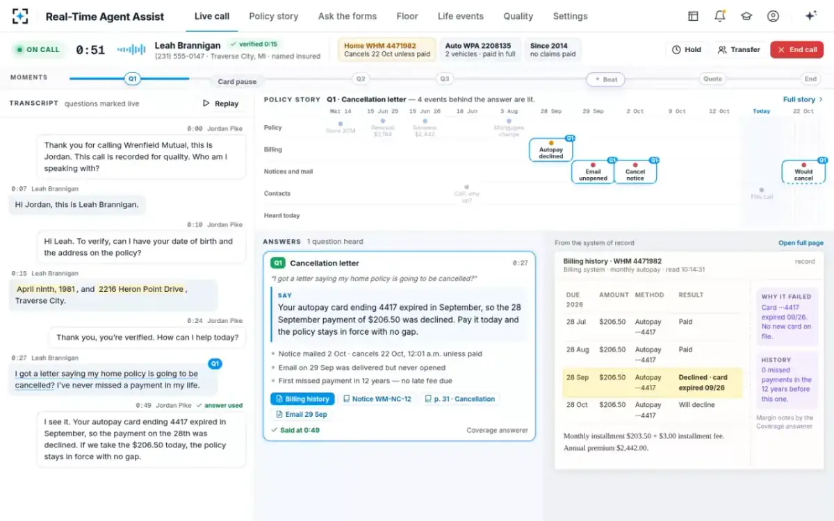Jump to the Boat moment marker

(x=605, y=79)
